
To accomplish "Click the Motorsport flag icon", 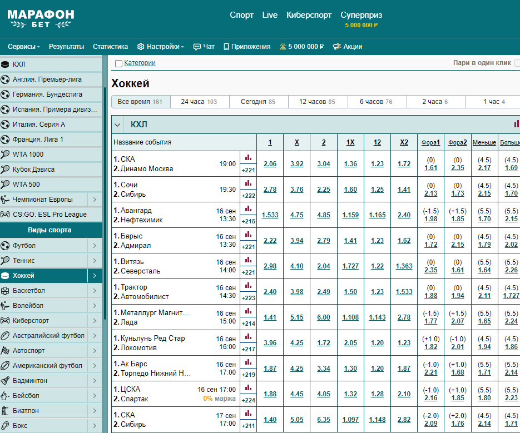I will [5, 350].
